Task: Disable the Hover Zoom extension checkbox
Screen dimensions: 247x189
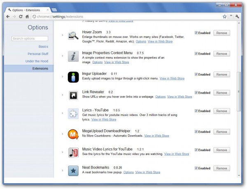Action: 196,33
